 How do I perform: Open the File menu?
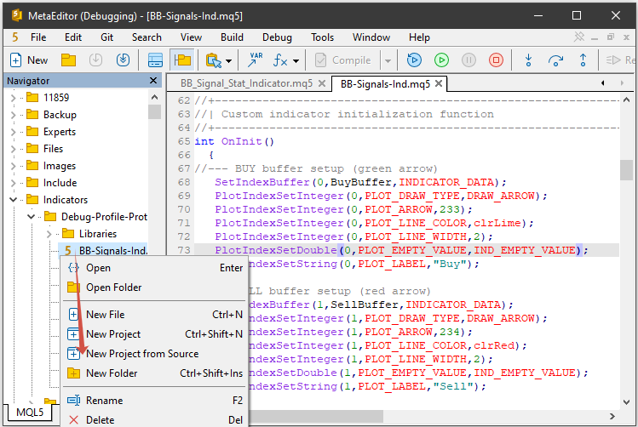click(38, 37)
